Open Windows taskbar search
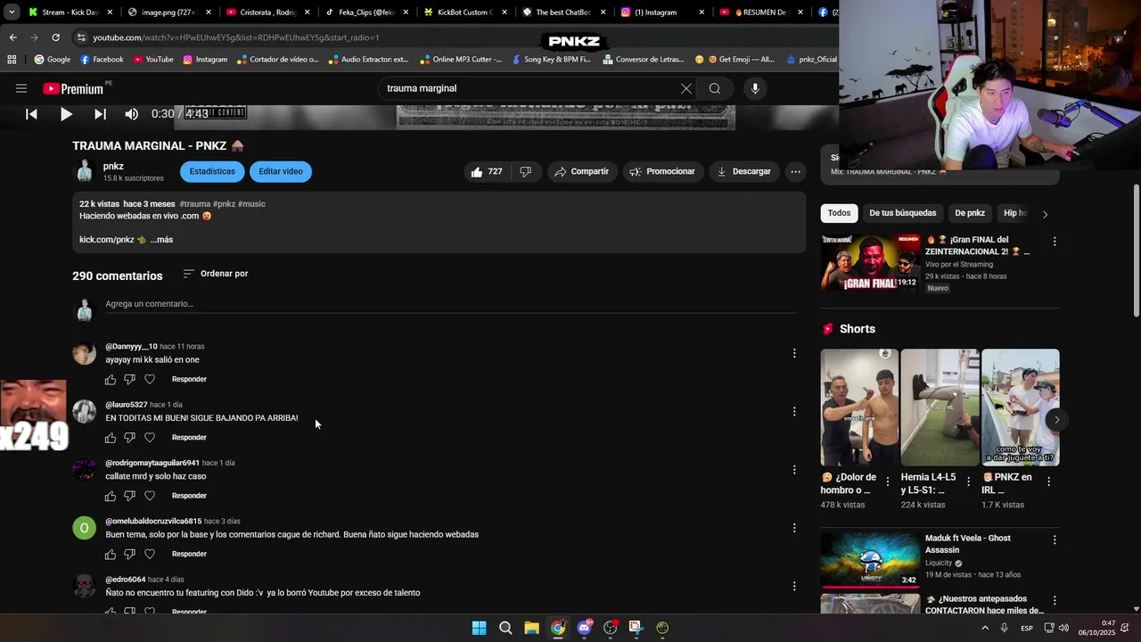 pos(505,628)
